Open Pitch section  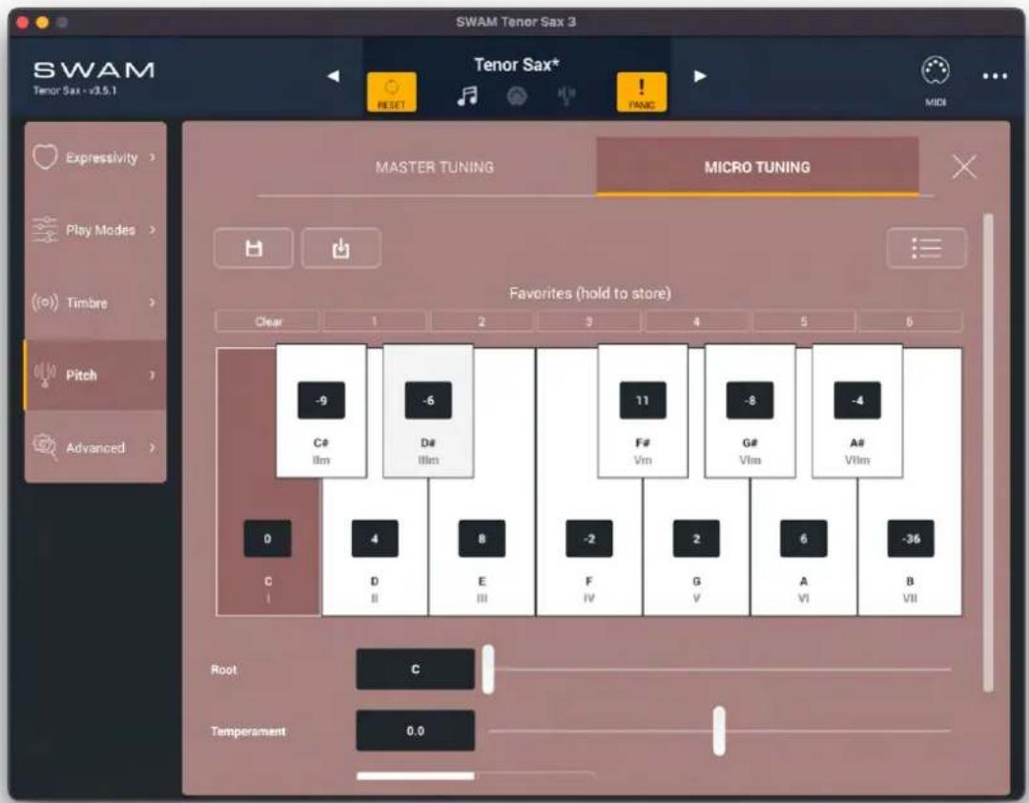click(x=95, y=375)
